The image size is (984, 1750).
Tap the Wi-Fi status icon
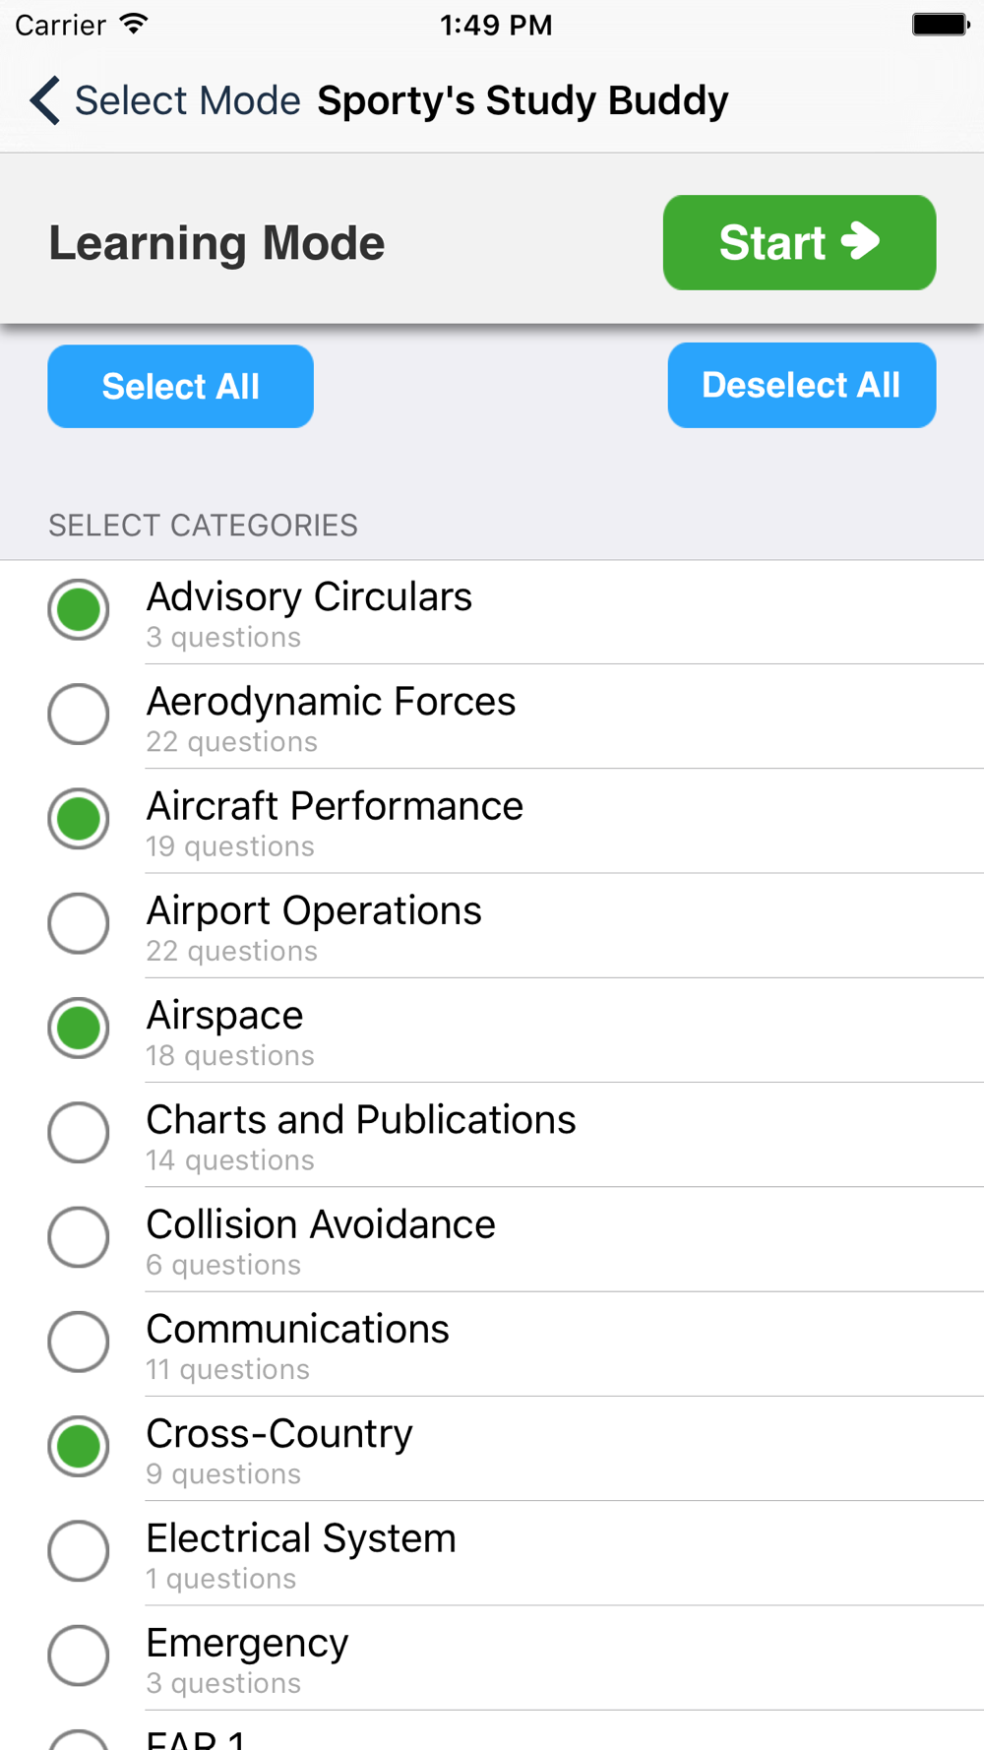pyautogui.click(x=134, y=25)
